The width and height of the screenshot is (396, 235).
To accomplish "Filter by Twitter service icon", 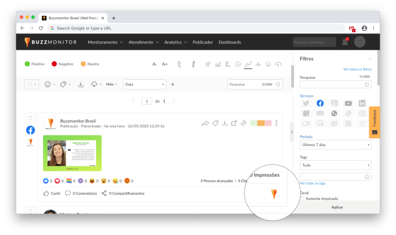I will click(306, 103).
